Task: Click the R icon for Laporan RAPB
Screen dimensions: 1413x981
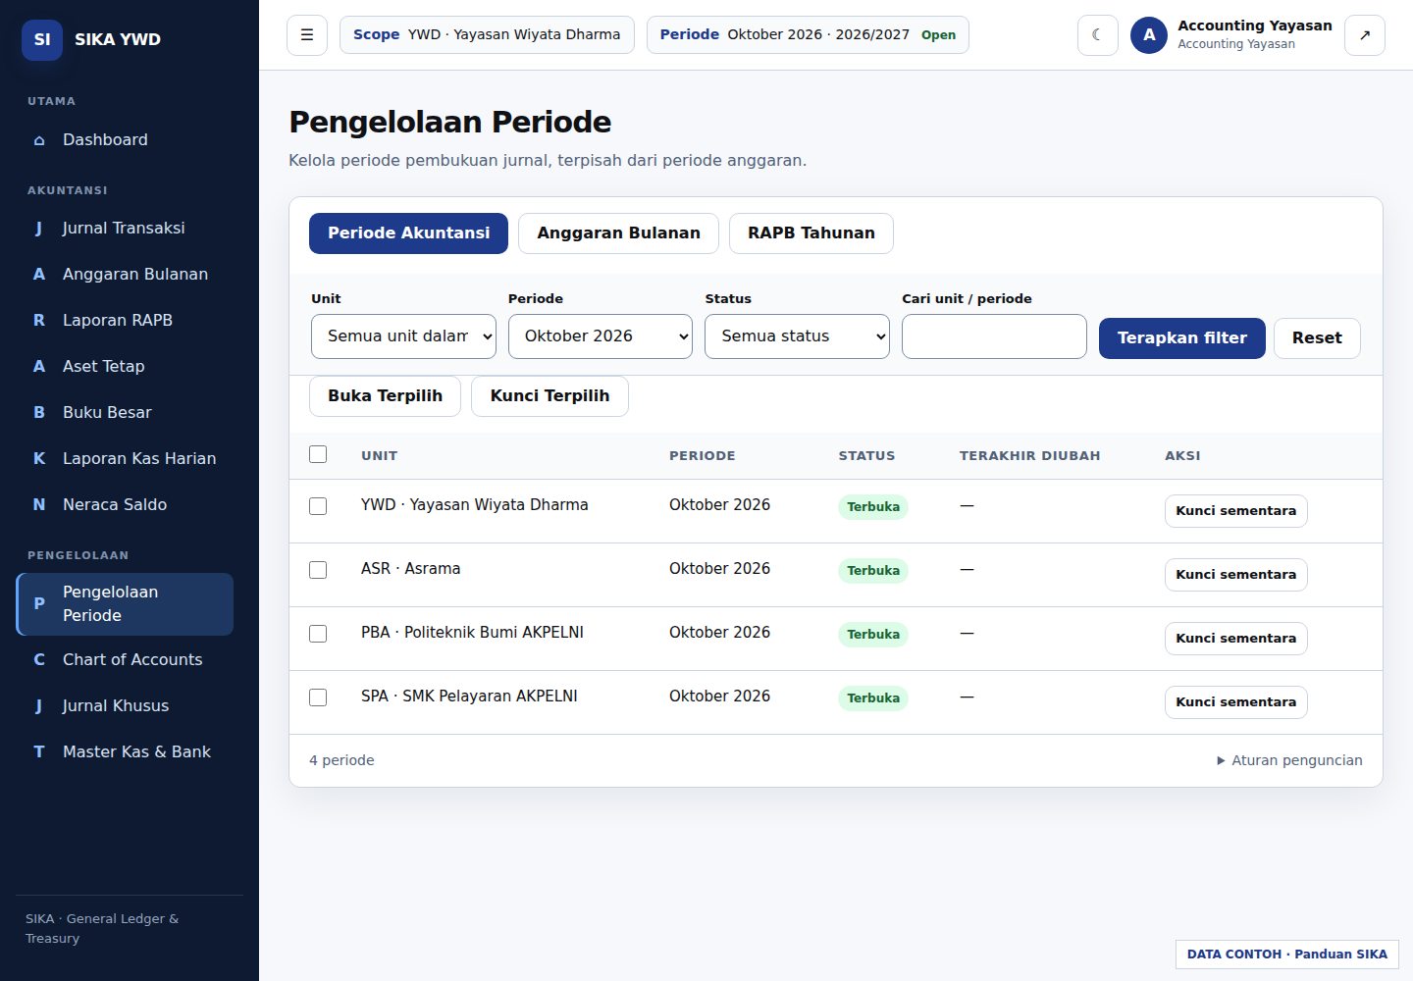Action: (39, 321)
